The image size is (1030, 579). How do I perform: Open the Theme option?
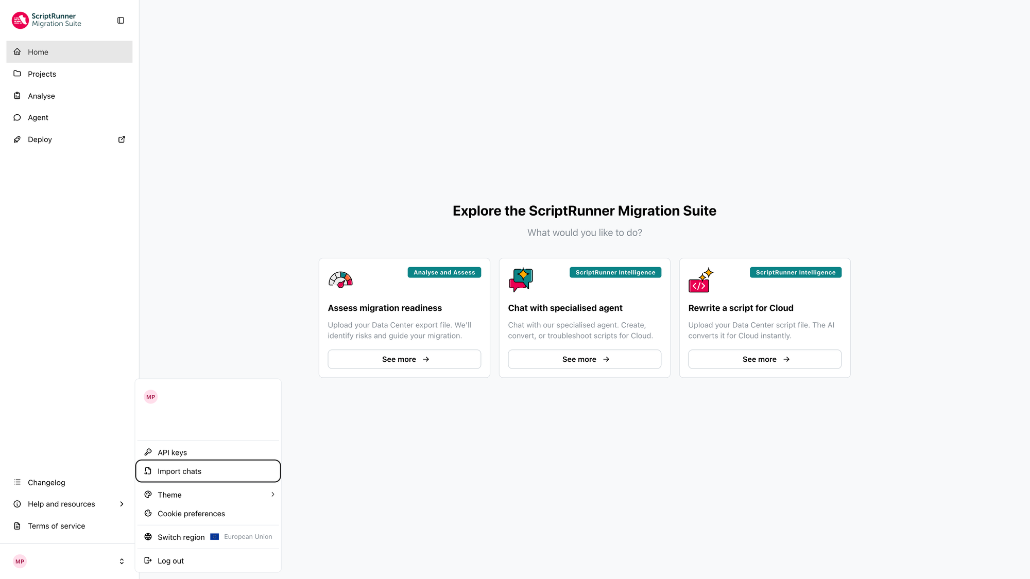(208, 495)
